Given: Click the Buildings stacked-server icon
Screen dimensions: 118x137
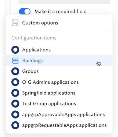Looking at the screenshot, I should pos(15,61).
